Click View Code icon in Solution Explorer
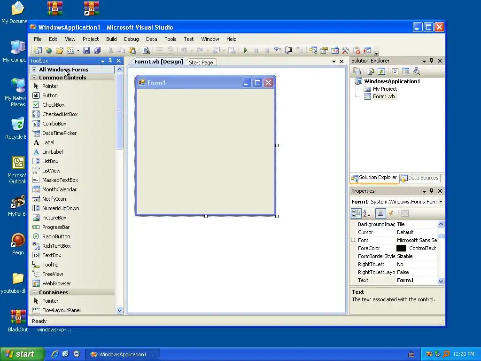 point(395,71)
